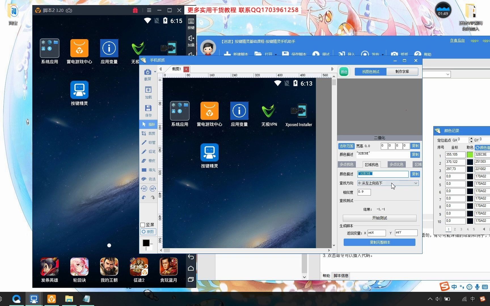Select the 铅笔 pencil tool
490x306 pixels.
(x=148, y=151)
